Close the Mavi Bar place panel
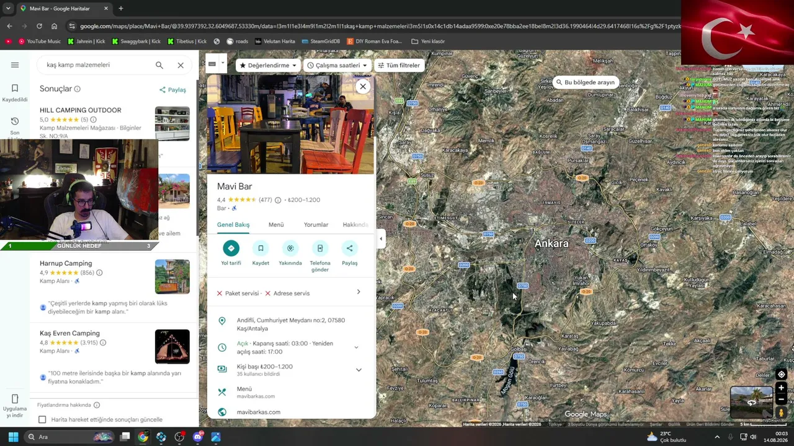 coord(363,87)
